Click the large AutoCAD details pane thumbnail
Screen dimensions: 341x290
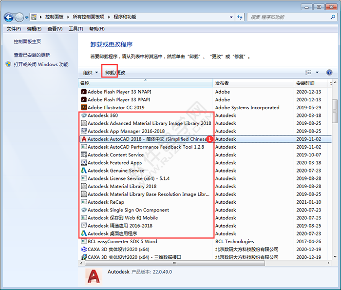[x=94, y=276]
